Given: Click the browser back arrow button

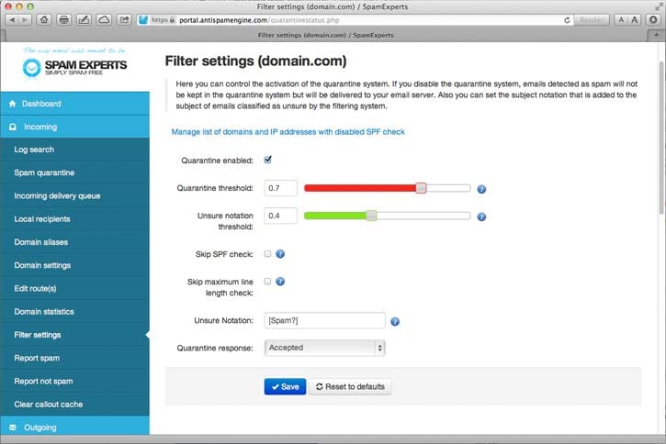Looking at the screenshot, I should [x=11, y=19].
